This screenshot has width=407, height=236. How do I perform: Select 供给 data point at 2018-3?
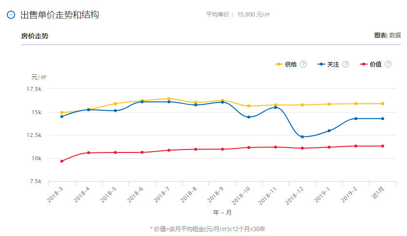point(62,113)
